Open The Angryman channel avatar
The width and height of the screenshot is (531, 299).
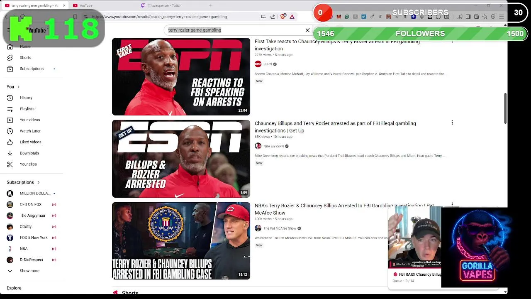coord(10,216)
